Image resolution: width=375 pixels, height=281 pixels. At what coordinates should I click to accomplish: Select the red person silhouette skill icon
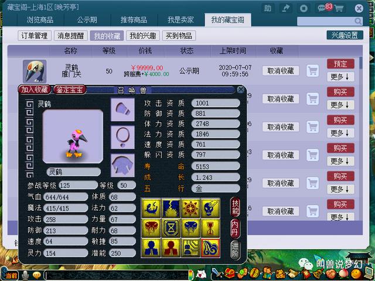tap(171, 248)
